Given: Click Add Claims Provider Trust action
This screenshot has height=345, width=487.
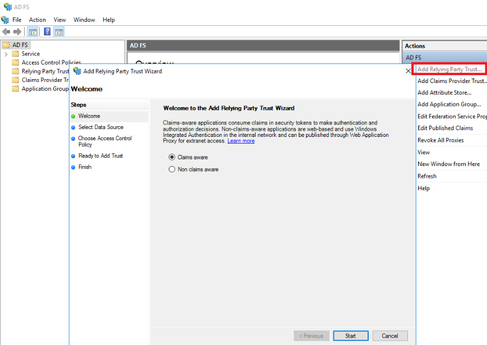Looking at the screenshot, I should [452, 81].
